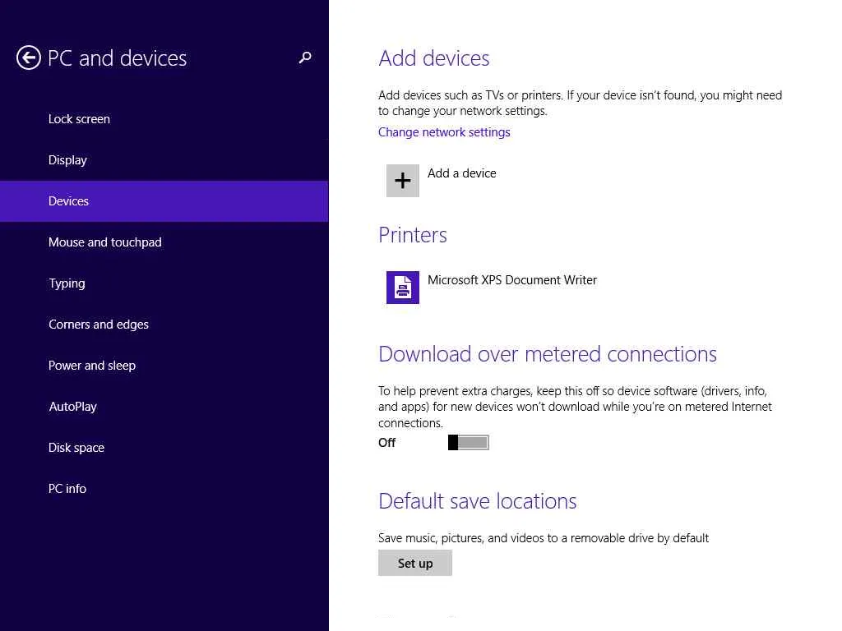Click the PC and devices title
The height and width of the screenshot is (631, 842).
118,58
